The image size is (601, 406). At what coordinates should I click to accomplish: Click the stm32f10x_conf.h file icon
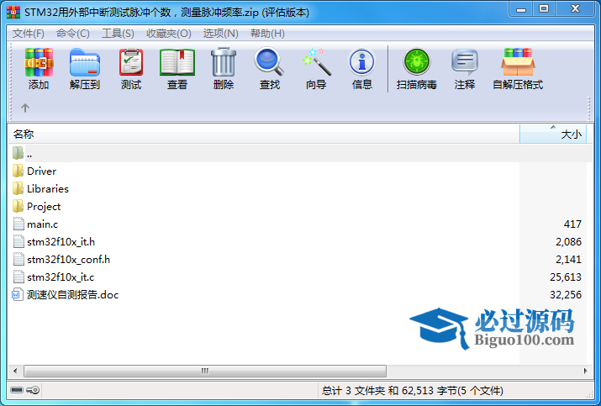coord(18,259)
